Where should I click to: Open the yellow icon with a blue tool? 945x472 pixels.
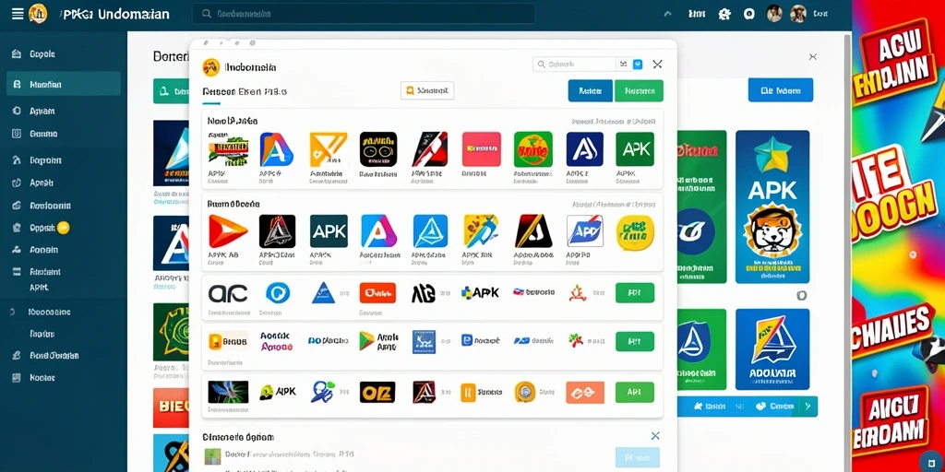tap(481, 231)
